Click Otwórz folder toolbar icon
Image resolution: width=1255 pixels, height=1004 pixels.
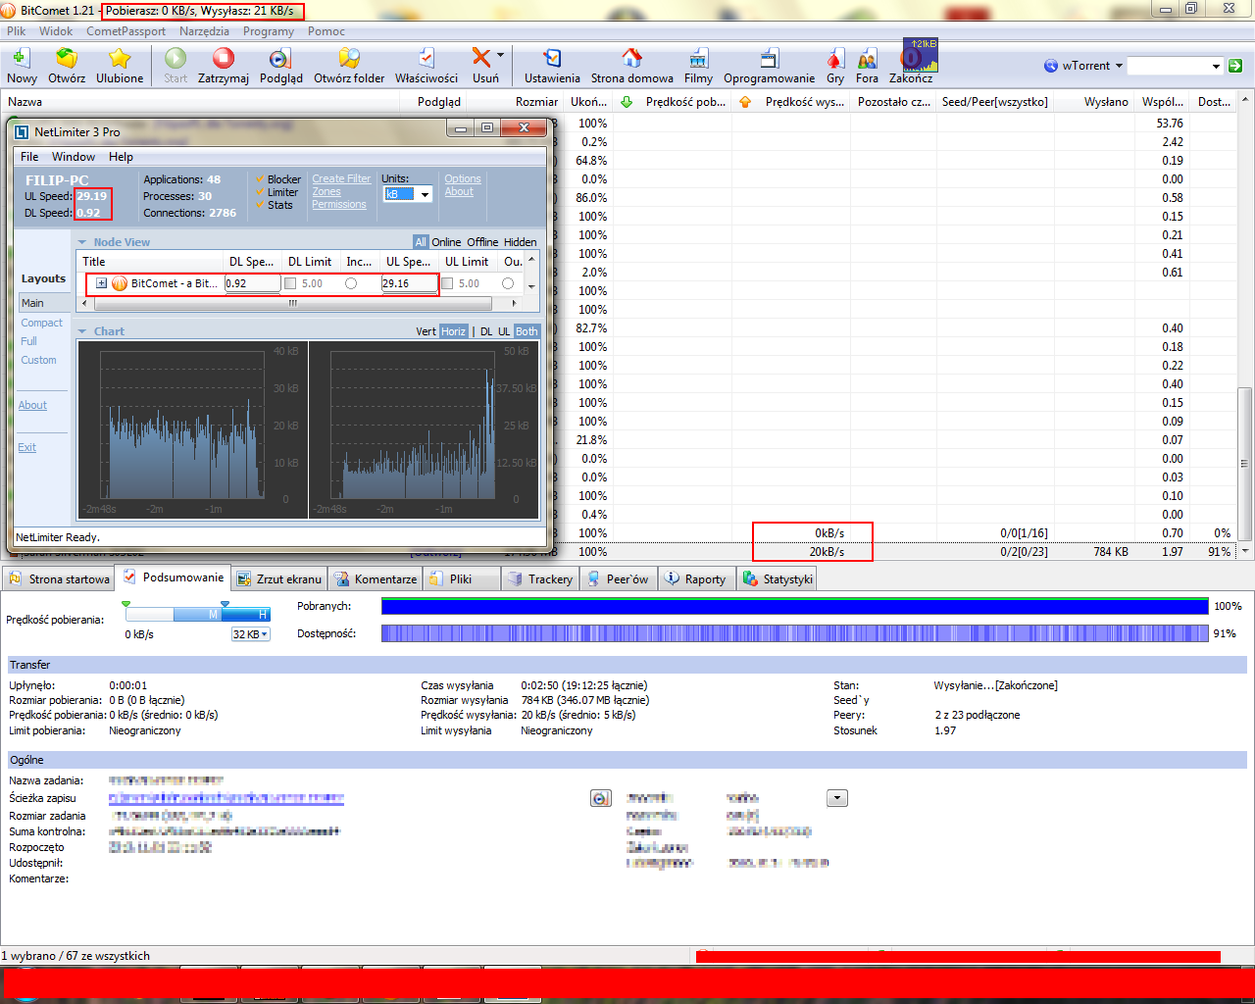(349, 59)
